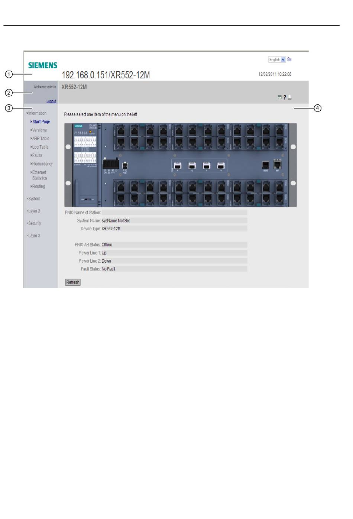The image size is (353, 519).
Task: Open the English language dropdown
Action: pyautogui.click(x=277, y=59)
